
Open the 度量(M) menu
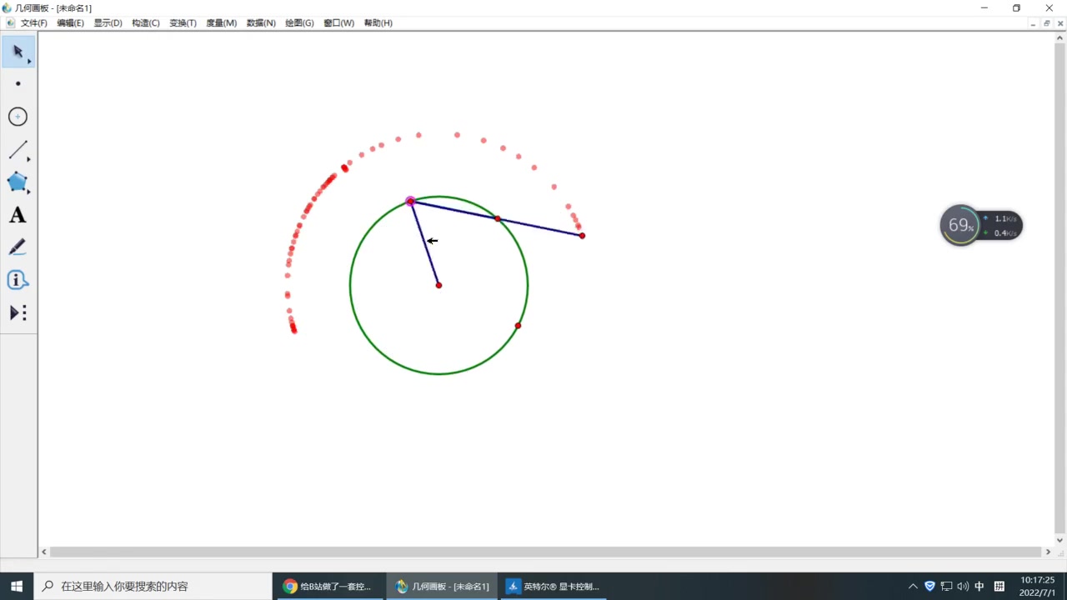(x=221, y=23)
